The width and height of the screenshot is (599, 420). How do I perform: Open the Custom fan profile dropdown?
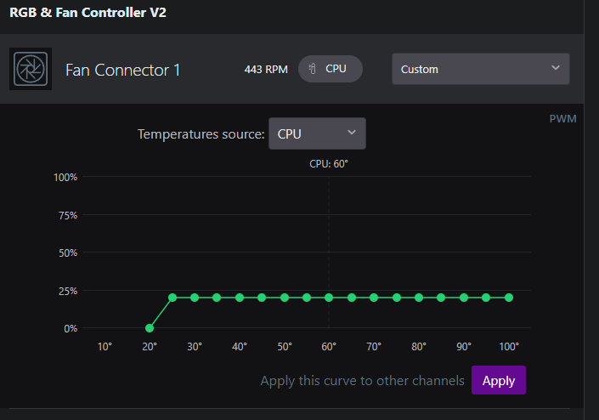pos(481,69)
